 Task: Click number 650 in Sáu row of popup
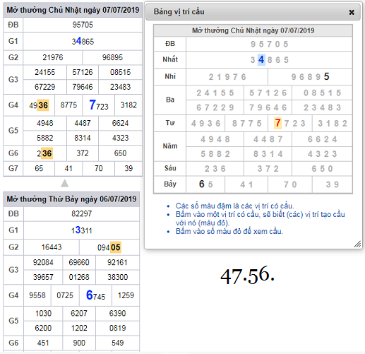(322, 169)
